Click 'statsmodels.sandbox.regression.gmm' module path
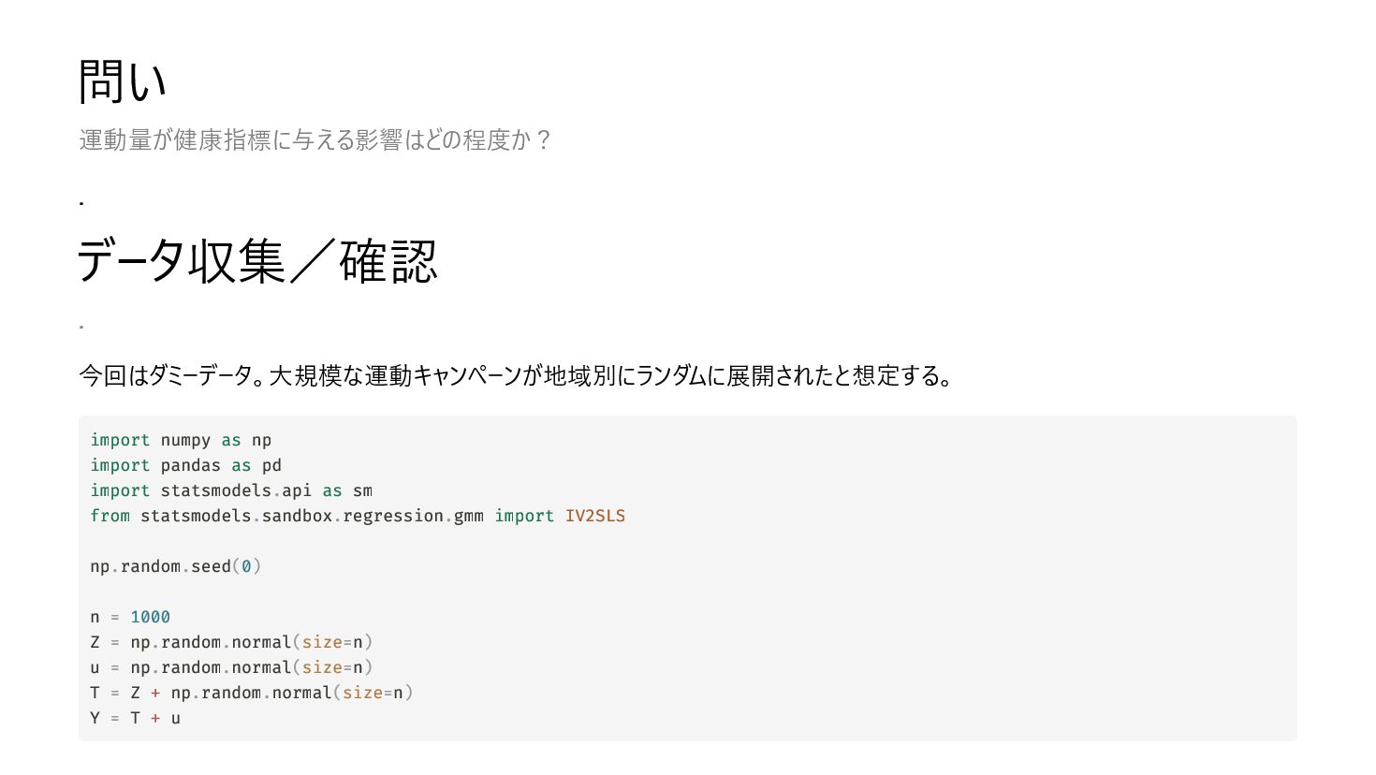1376x775 pixels. pos(312,516)
